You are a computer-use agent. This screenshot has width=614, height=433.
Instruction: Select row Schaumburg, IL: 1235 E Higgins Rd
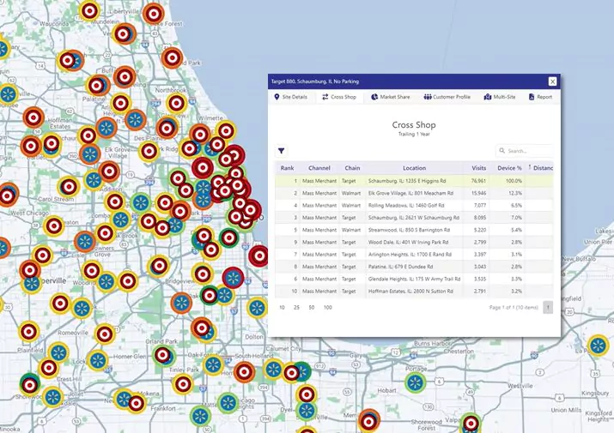(414, 181)
